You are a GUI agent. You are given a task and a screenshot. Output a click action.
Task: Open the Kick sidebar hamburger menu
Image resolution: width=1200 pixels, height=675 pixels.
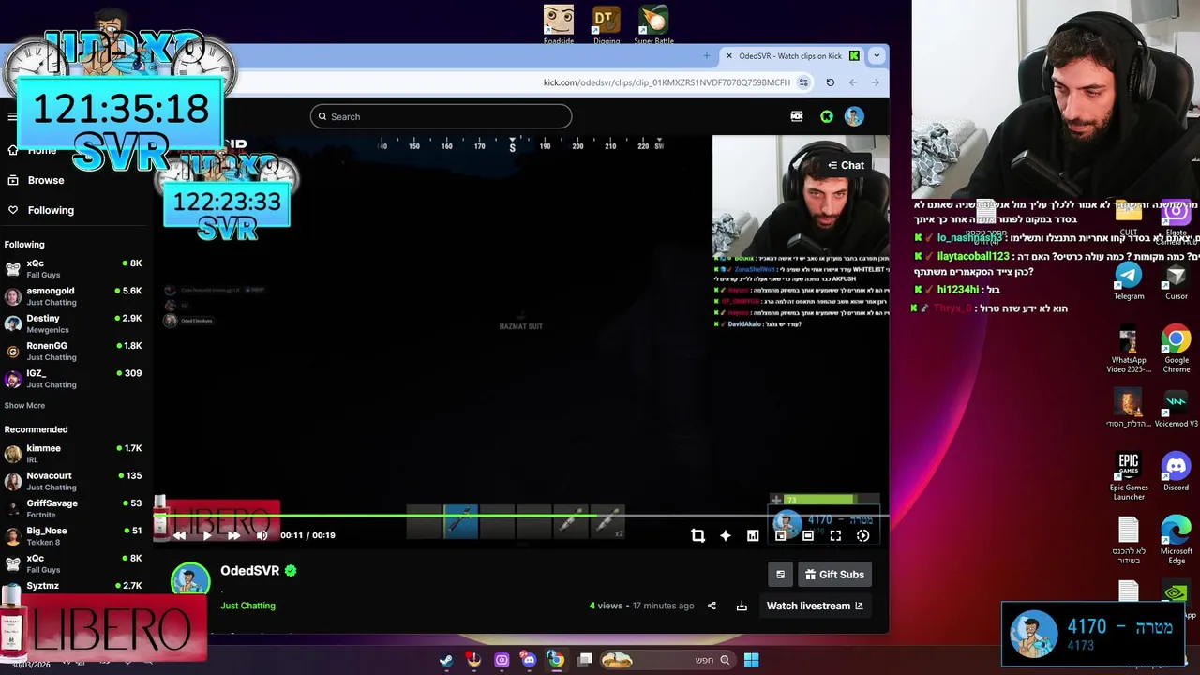click(x=12, y=116)
